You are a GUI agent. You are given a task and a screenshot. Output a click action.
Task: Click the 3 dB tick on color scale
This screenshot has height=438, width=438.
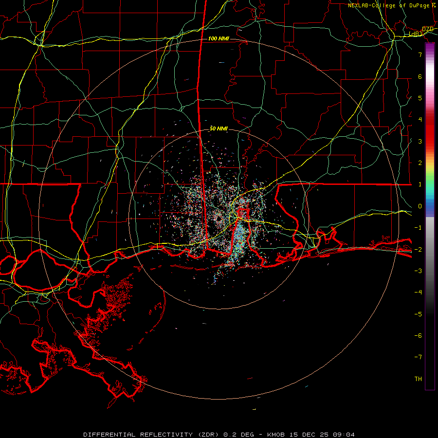(x=420, y=141)
